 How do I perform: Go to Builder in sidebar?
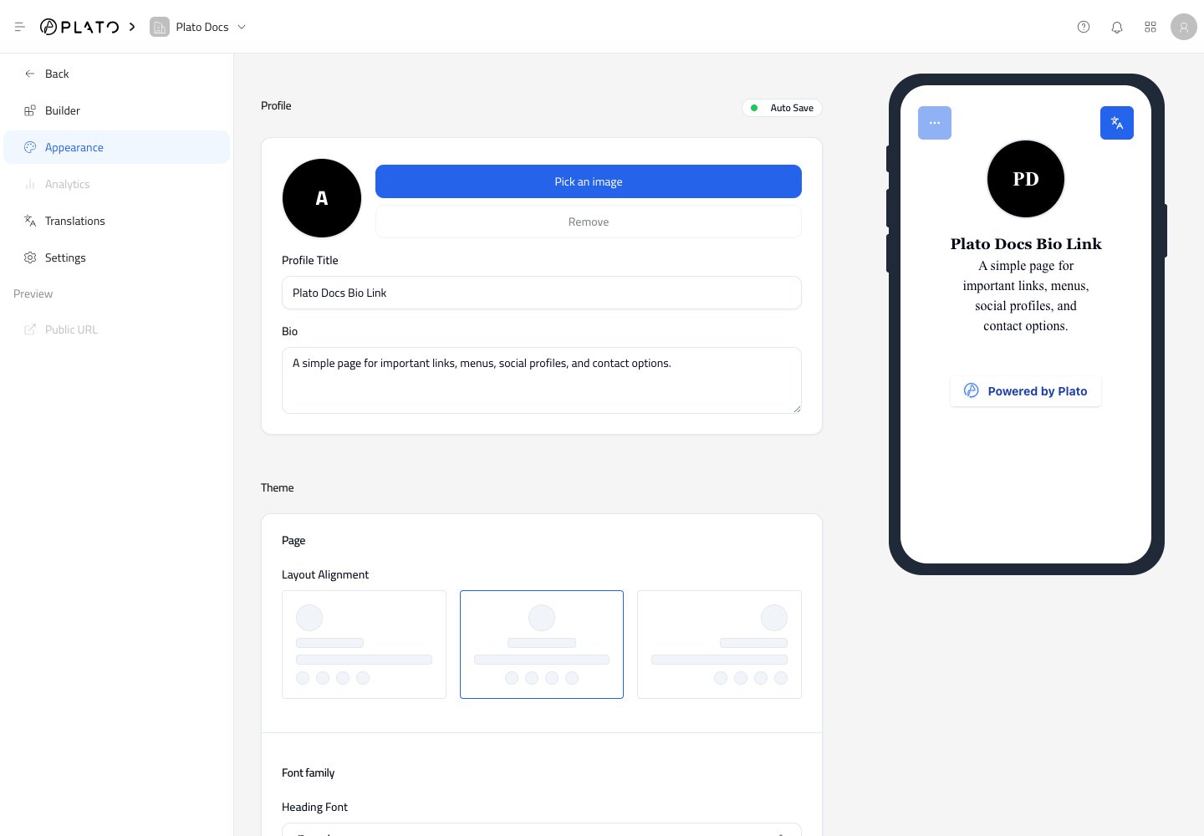pos(116,110)
